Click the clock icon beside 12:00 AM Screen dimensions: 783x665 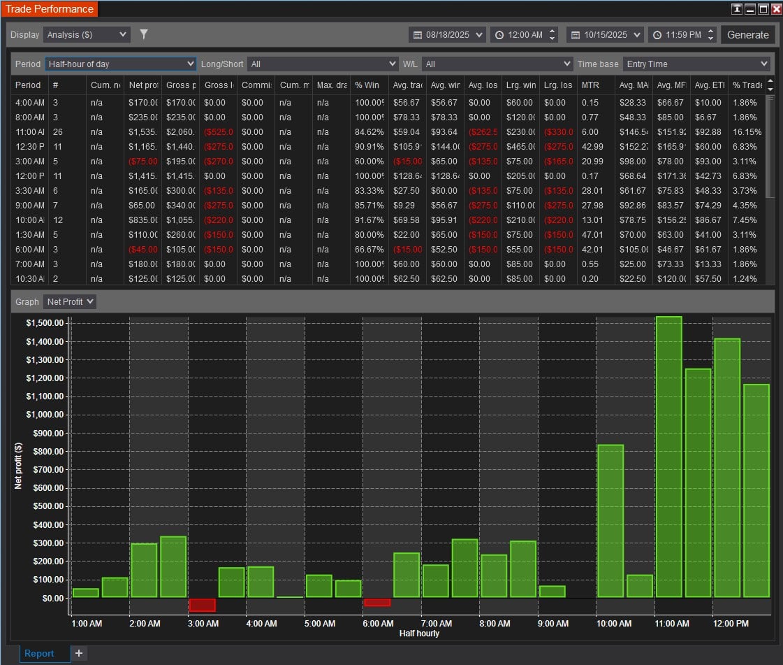pos(499,35)
